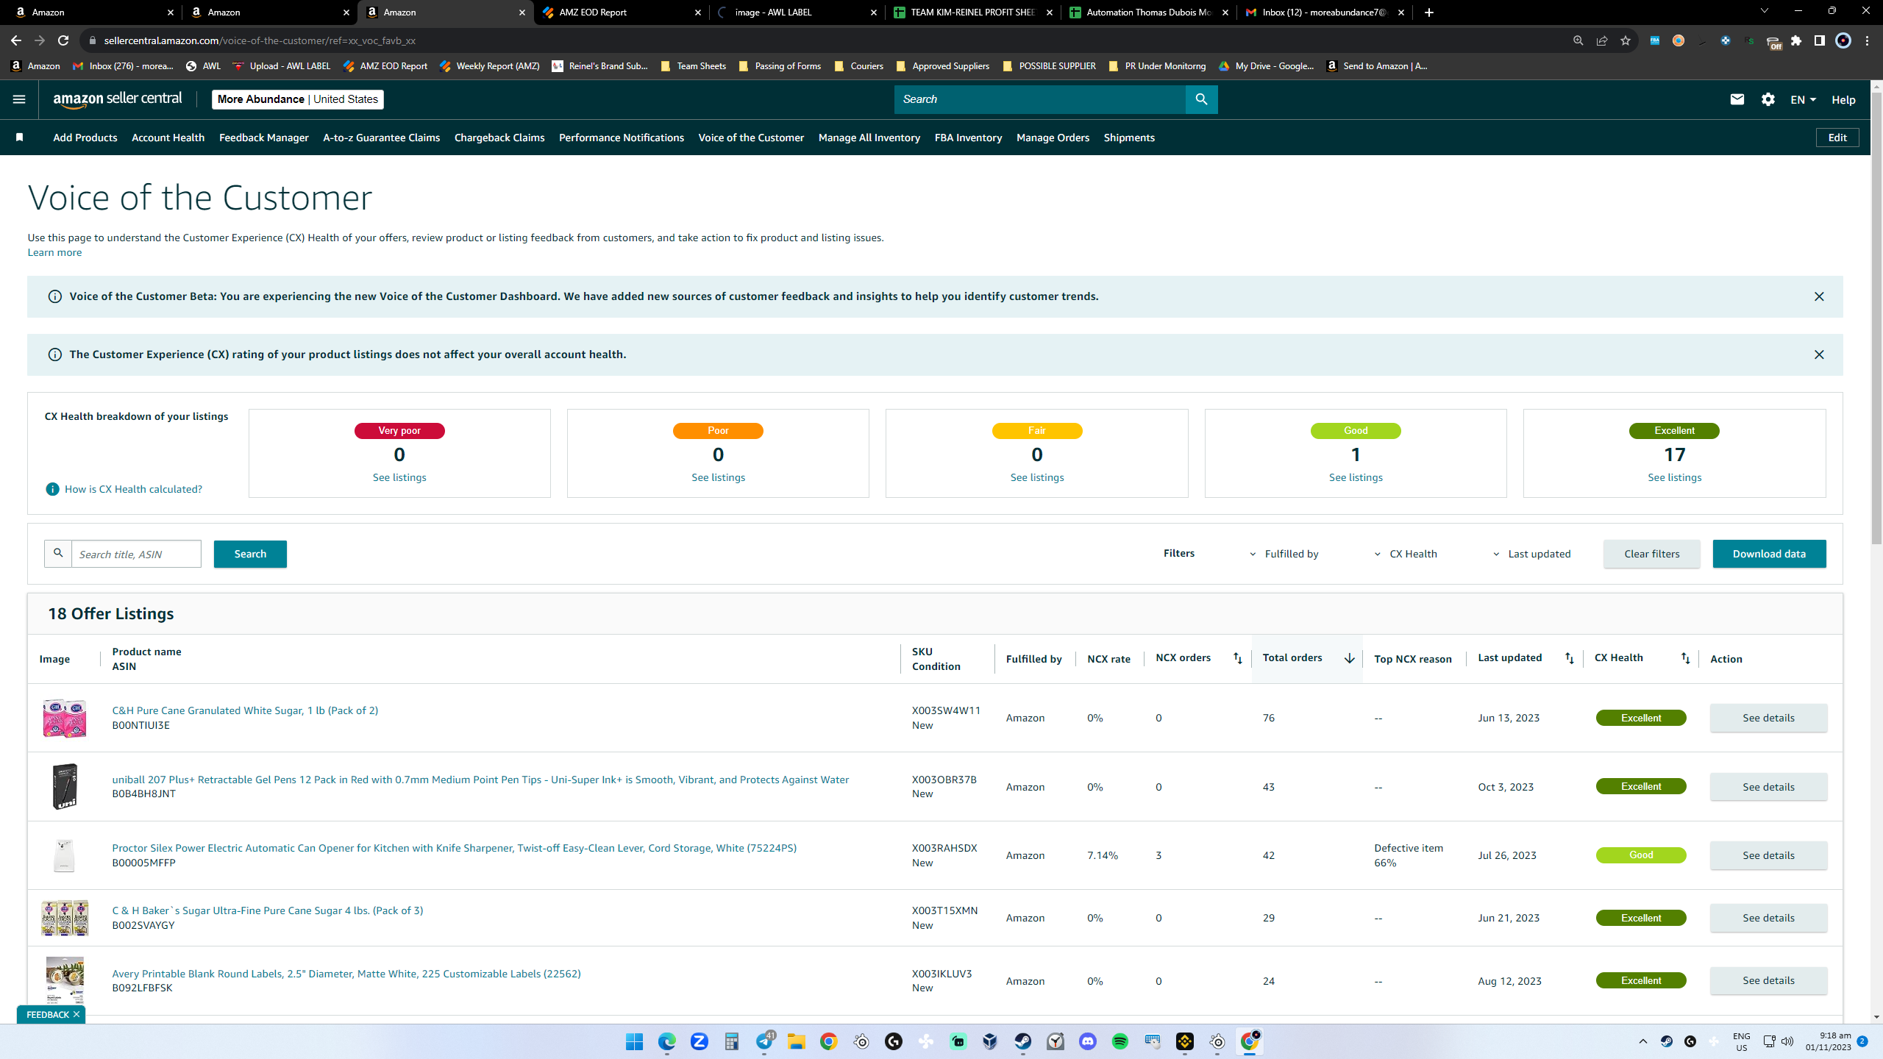Open the EN language dropdown

click(1803, 99)
